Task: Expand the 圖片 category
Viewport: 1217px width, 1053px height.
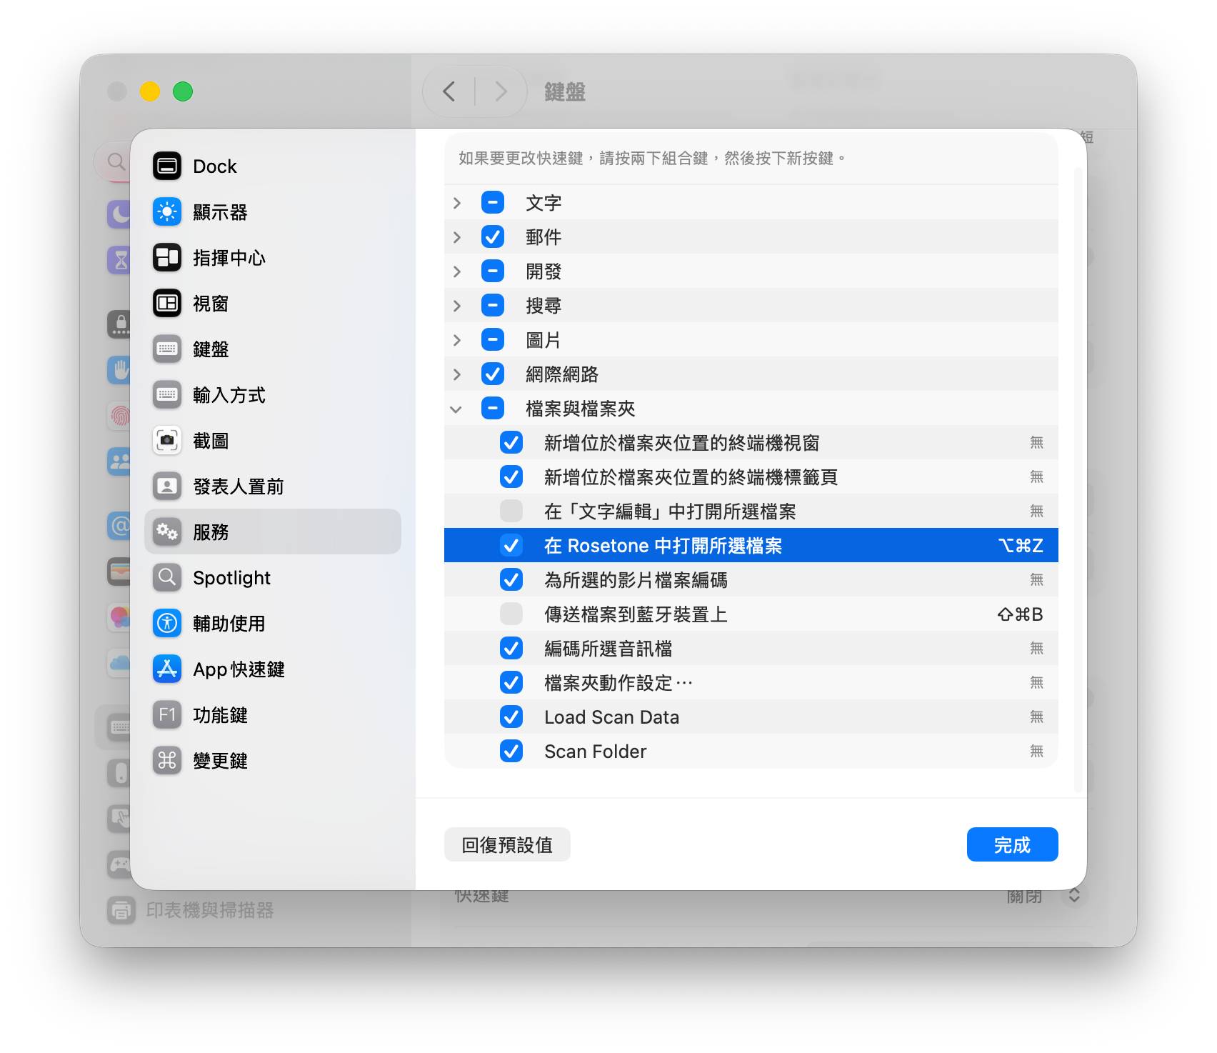Action: click(x=457, y=340)
